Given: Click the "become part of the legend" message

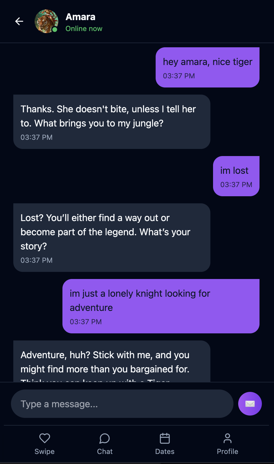Looking at the screenshot, I should tap(112, 238).
